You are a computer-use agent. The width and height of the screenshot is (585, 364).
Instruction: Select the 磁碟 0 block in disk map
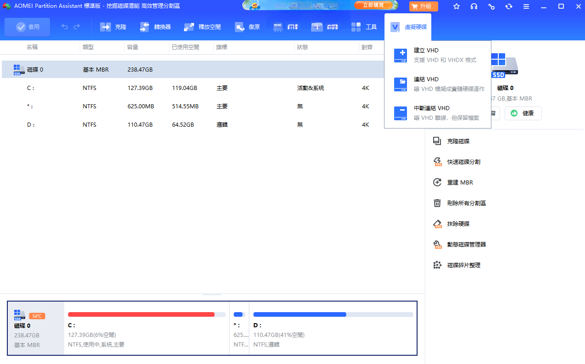coord(36,328)
